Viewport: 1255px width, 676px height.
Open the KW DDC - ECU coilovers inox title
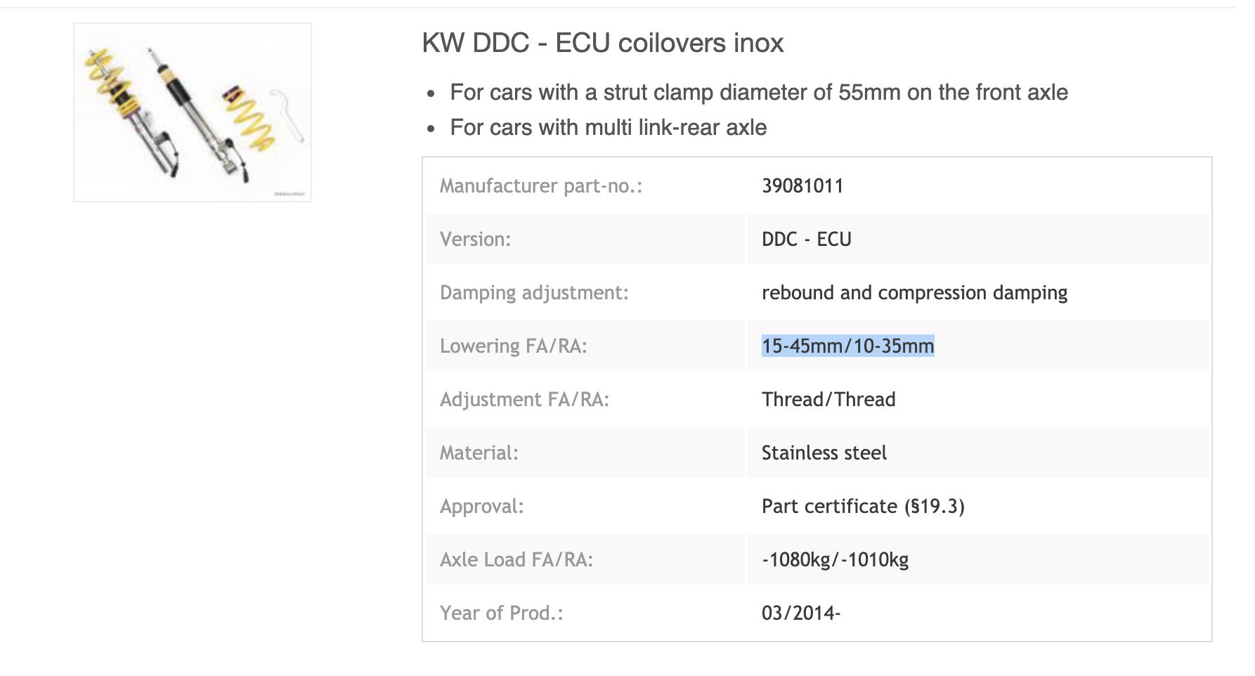(x=602, y=44)
